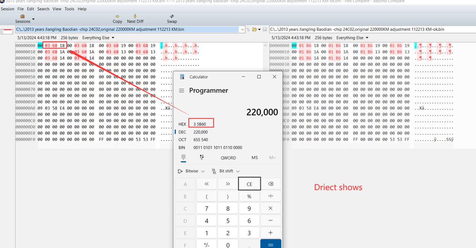This screenshot has width=476, height=248.
Task: Click the left shift << key
Action: tap(206, 184)
